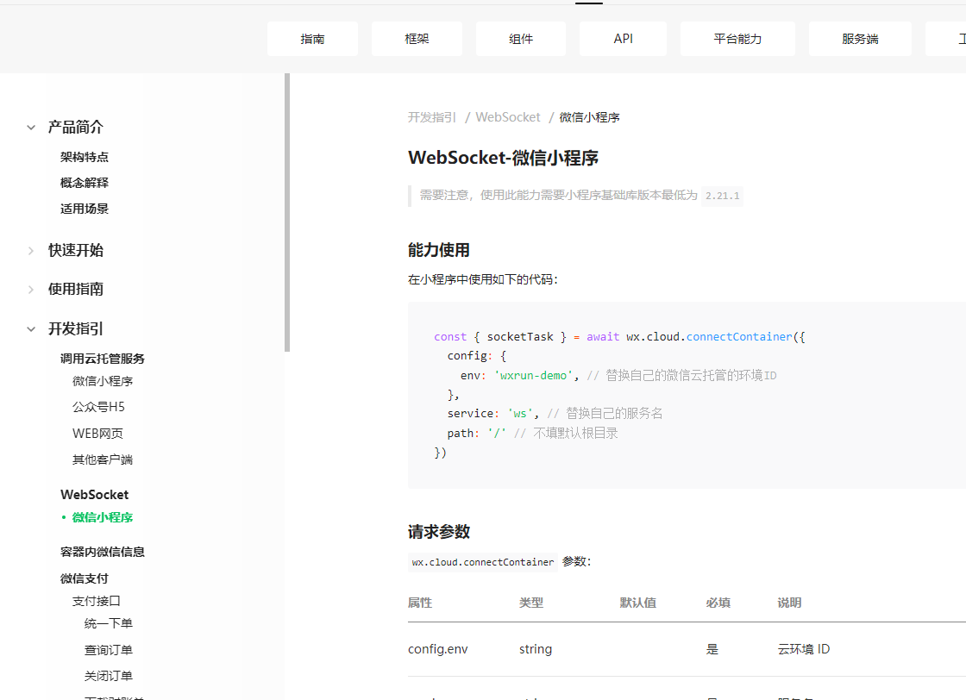Collapse the 产品简介 section chevron
The image size is (966, 700).
[31, 128]
